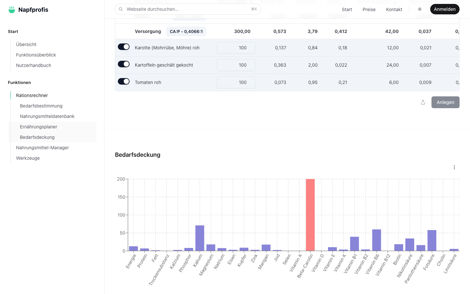Open the Start navigation link in header

(x=347, y=9)
